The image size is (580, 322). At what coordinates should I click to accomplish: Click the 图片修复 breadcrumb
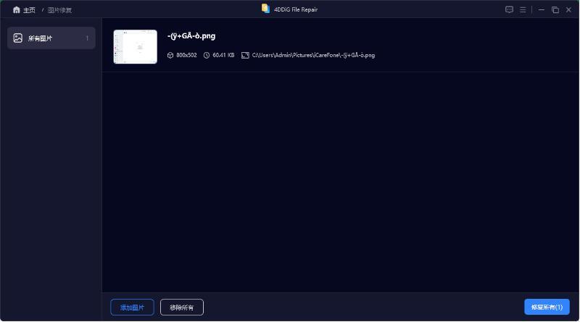tap(59, 10)
